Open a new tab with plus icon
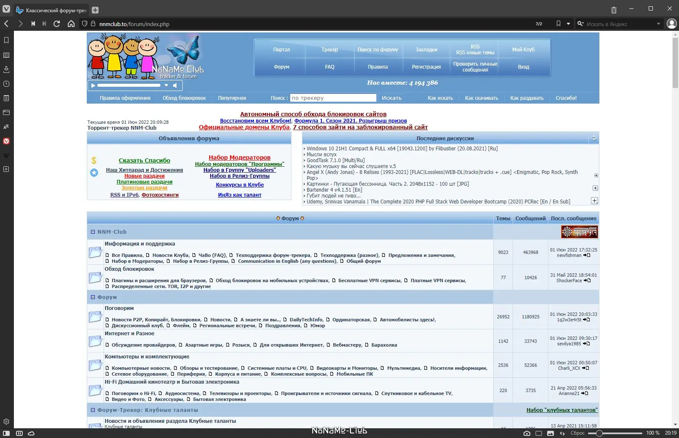 [95, 10]
